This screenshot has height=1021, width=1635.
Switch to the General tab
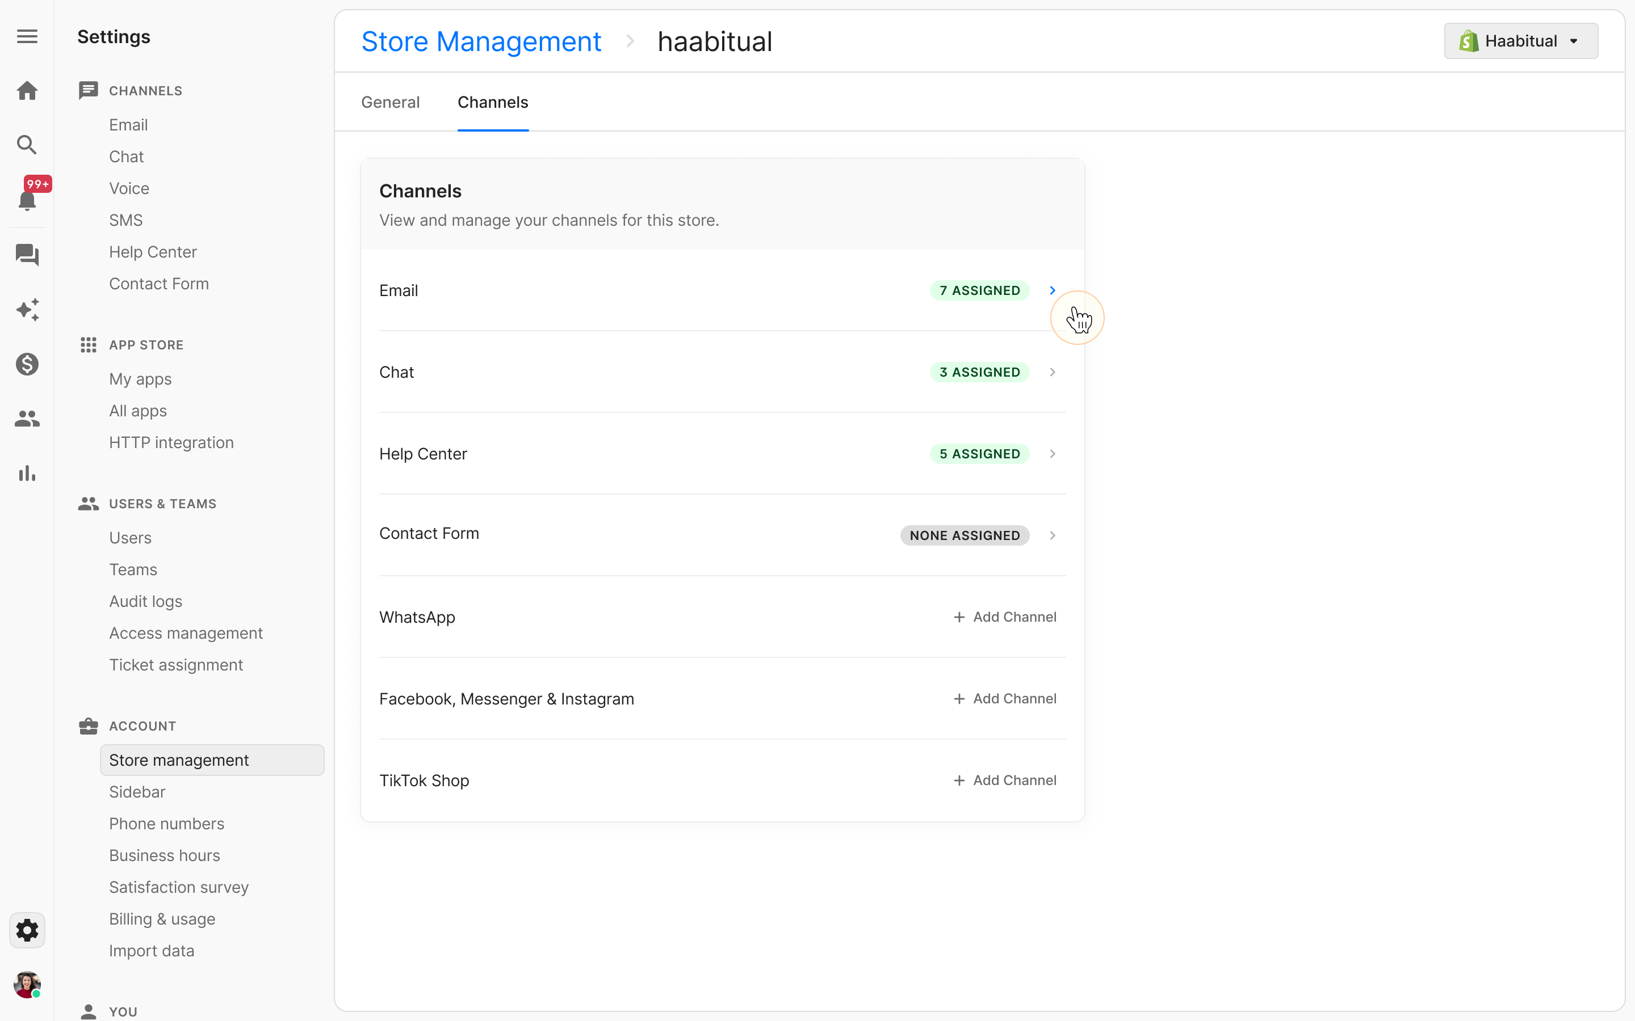pyautogui.click(x=391, y=102)
